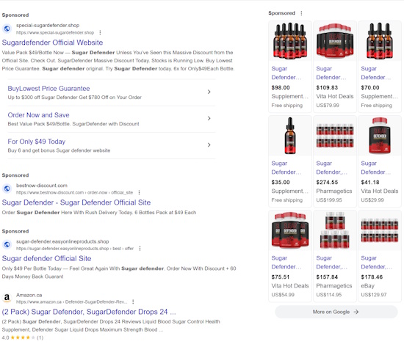Click the $274.55 price

point(327,183)
